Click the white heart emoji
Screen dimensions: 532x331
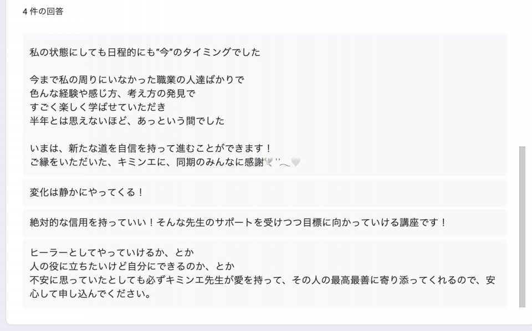[296, 162]
